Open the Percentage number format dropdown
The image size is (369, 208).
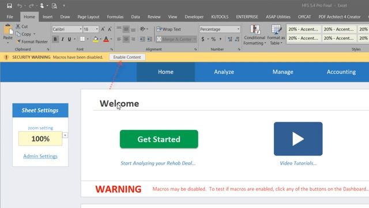tap(238, 29)
